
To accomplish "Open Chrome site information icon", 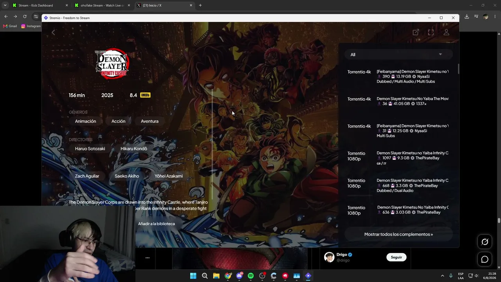I will [x=36, y=16].
